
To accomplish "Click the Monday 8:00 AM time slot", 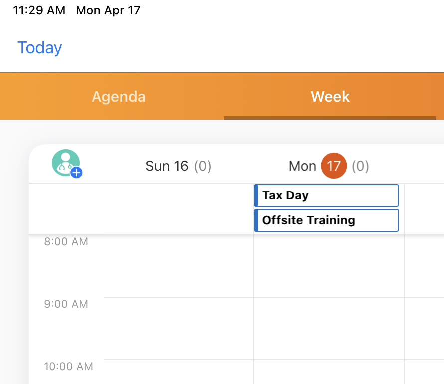I will pyautogui.click(x=329, y=267).
